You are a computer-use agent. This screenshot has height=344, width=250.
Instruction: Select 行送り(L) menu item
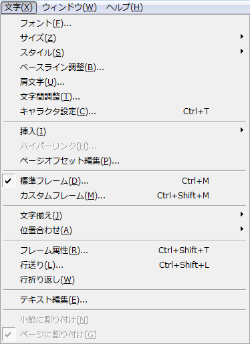pyautogui.click(x=125, y=265)
